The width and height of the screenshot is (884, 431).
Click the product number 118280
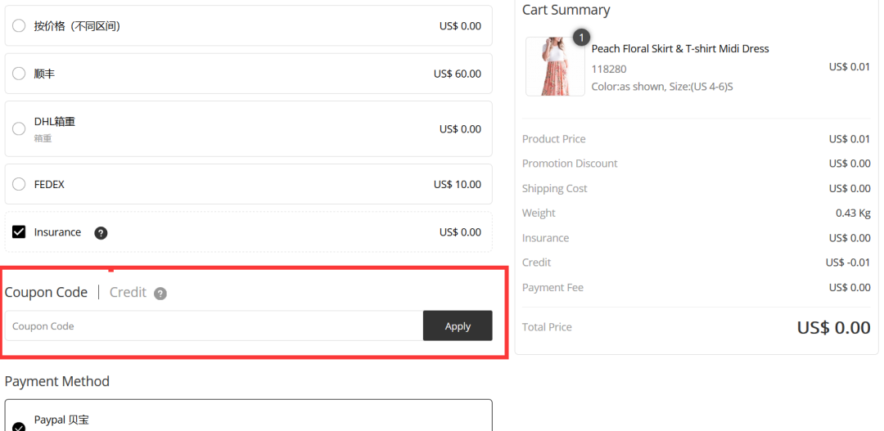coord(609,70)
